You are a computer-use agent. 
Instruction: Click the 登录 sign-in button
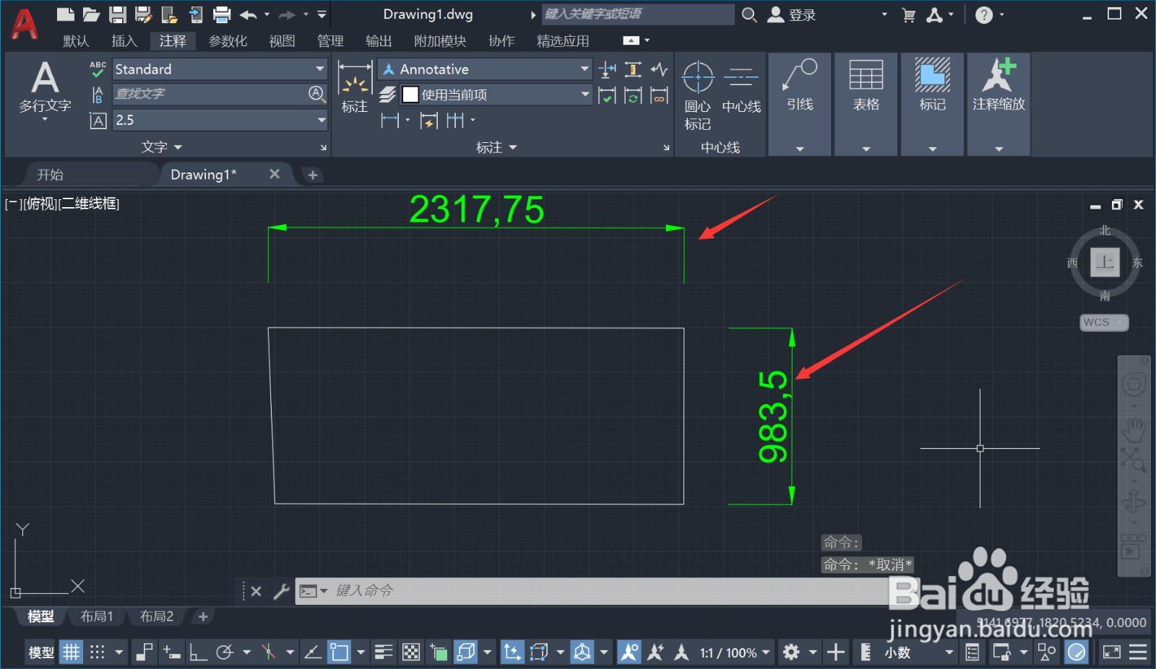pos(793,15)
